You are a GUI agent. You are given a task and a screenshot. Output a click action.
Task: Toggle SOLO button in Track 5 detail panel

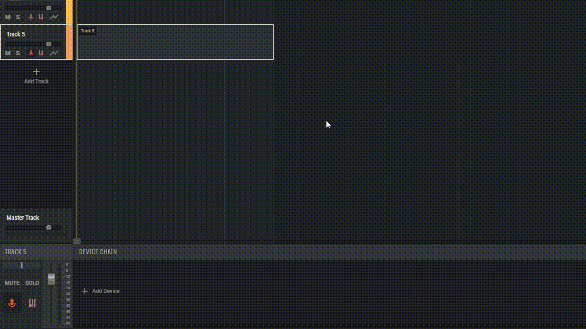click(x=32, y=283)
